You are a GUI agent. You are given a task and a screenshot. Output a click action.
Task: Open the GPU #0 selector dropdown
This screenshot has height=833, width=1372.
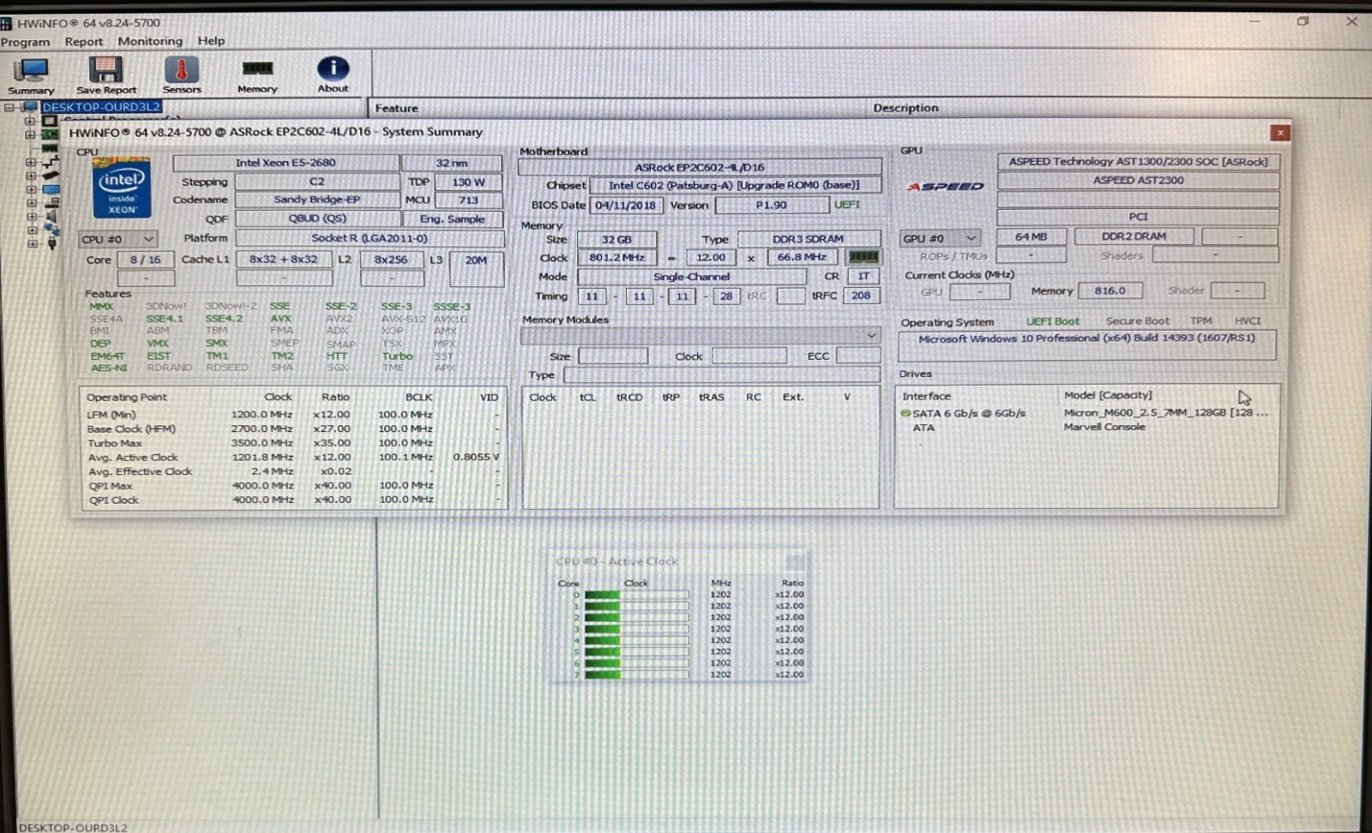[940, 238]
